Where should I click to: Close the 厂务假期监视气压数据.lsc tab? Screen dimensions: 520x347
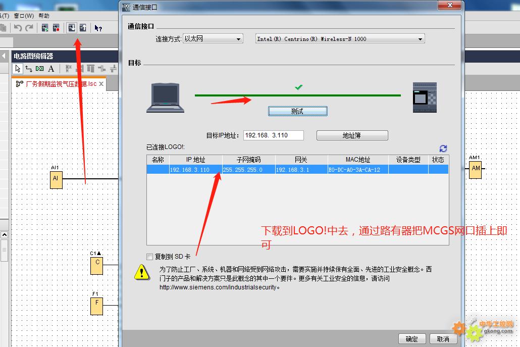(101, 84)
